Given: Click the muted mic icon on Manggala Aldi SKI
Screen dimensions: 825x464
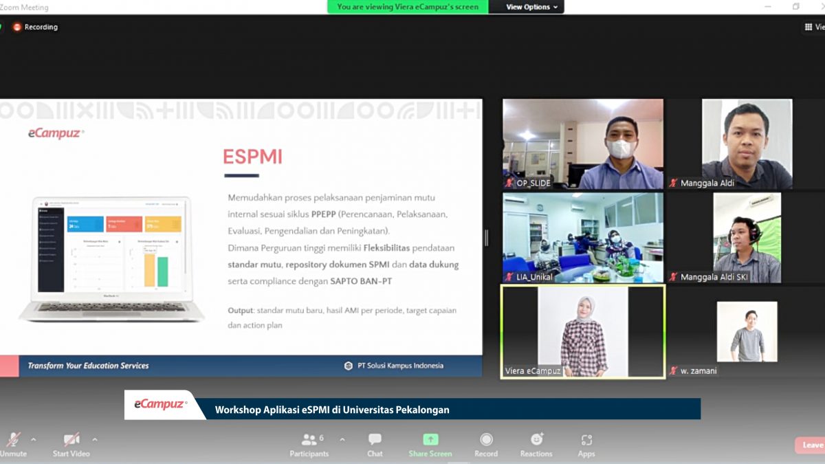Looking at the screenshot, I should tap(673, 277).
